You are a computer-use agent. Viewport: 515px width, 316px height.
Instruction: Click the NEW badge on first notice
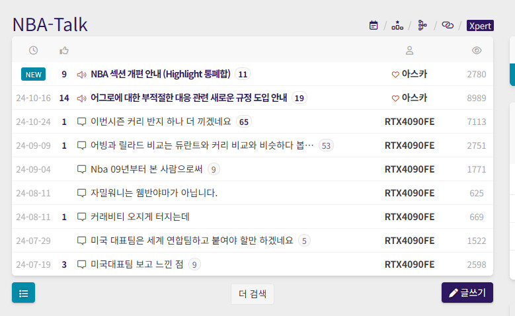pyautogui.click(x=34, y=74)
